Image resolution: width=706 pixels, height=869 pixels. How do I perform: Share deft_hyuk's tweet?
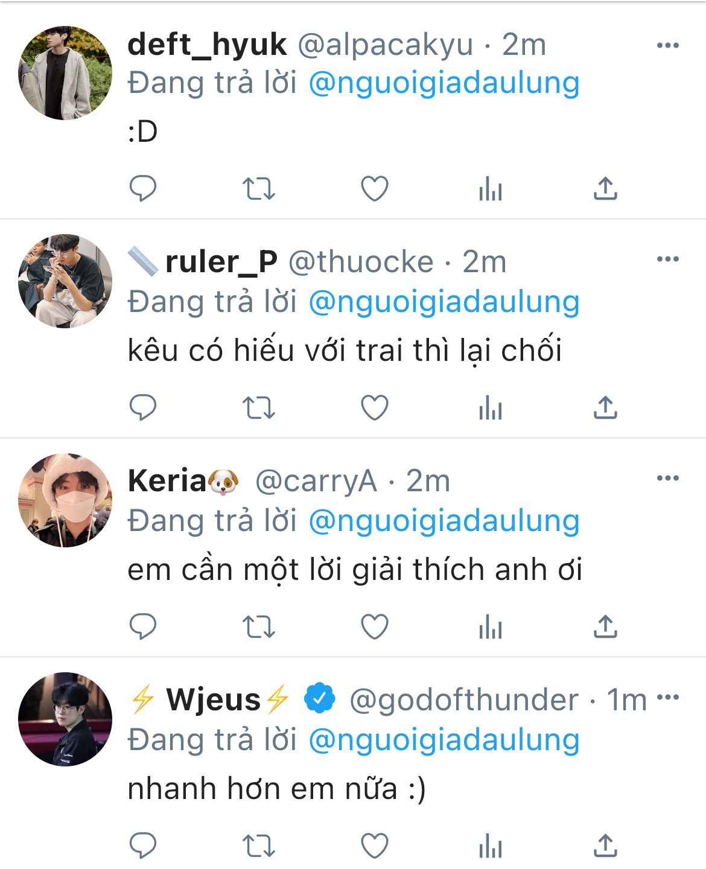tap(605, 189)
